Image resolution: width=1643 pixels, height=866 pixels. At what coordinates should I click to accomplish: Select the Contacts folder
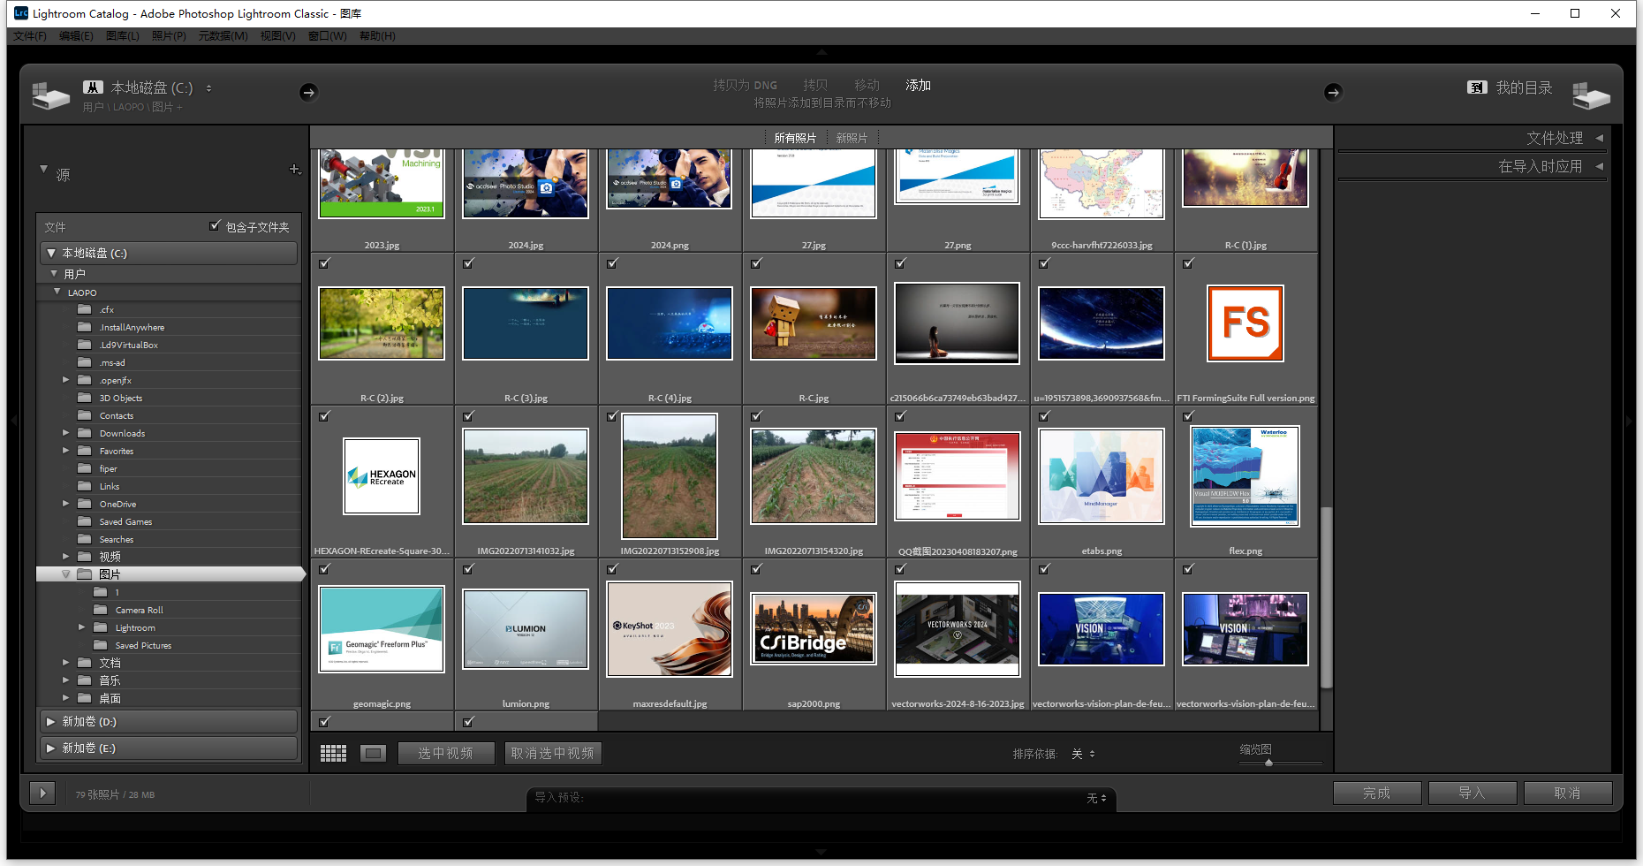point(116,415)
